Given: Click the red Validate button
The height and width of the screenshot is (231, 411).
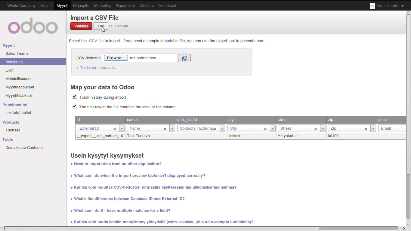Looking at the screenshot, I should click(81, 26).
